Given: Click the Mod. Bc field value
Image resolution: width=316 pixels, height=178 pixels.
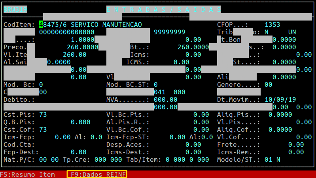Looking at the screenshot, I should 41,84.
